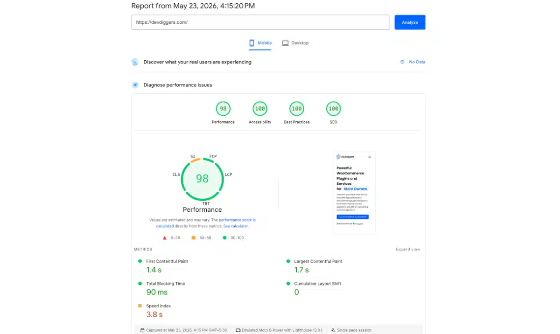
Task: Click orange square beside Speed Index
Action: [140, 306]
